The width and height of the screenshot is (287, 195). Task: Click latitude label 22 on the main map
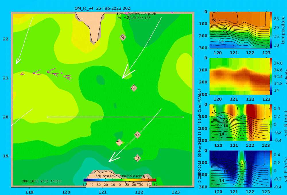[6, 39]
